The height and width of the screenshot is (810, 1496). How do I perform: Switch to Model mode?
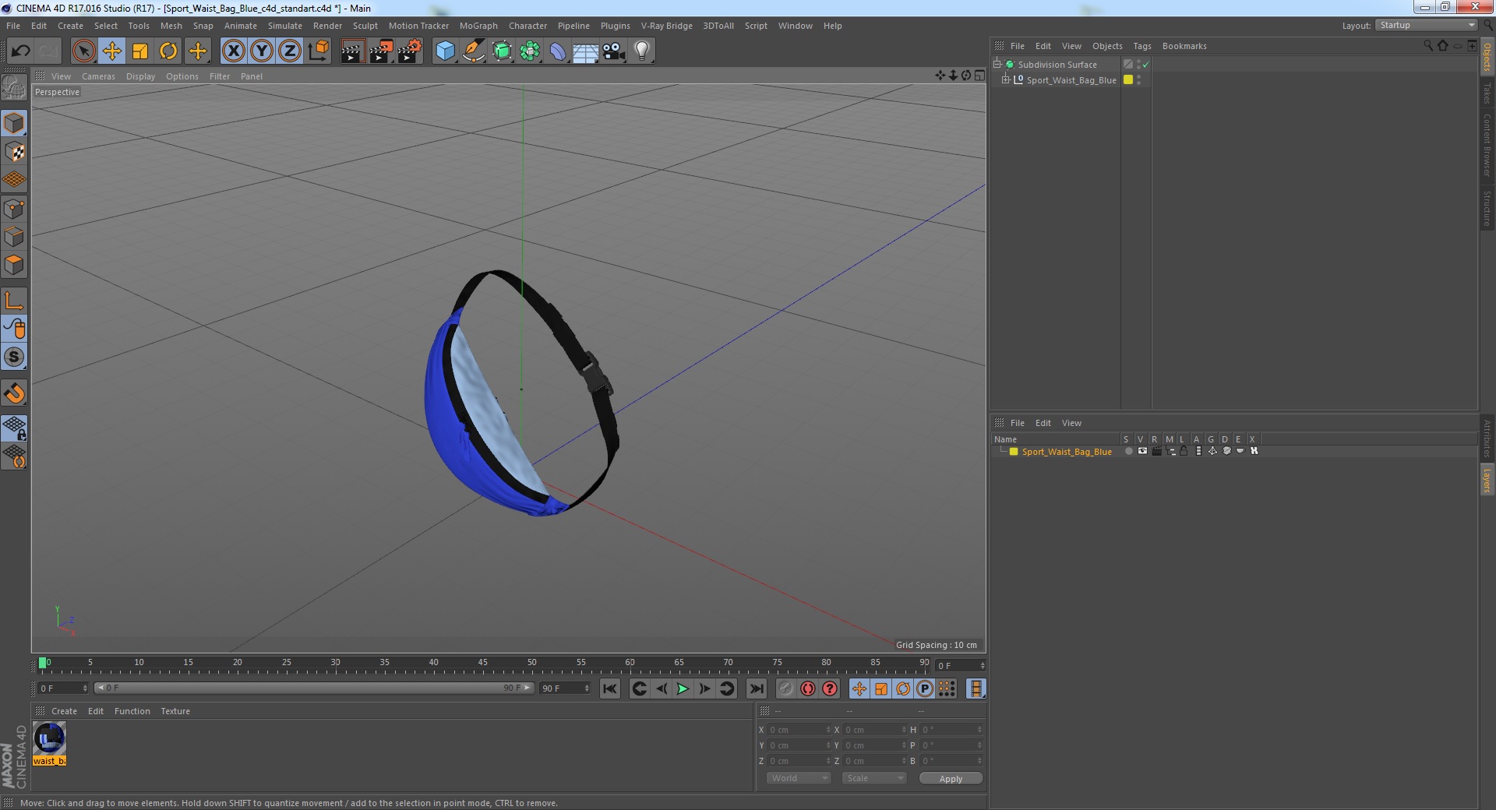[14, 123]
